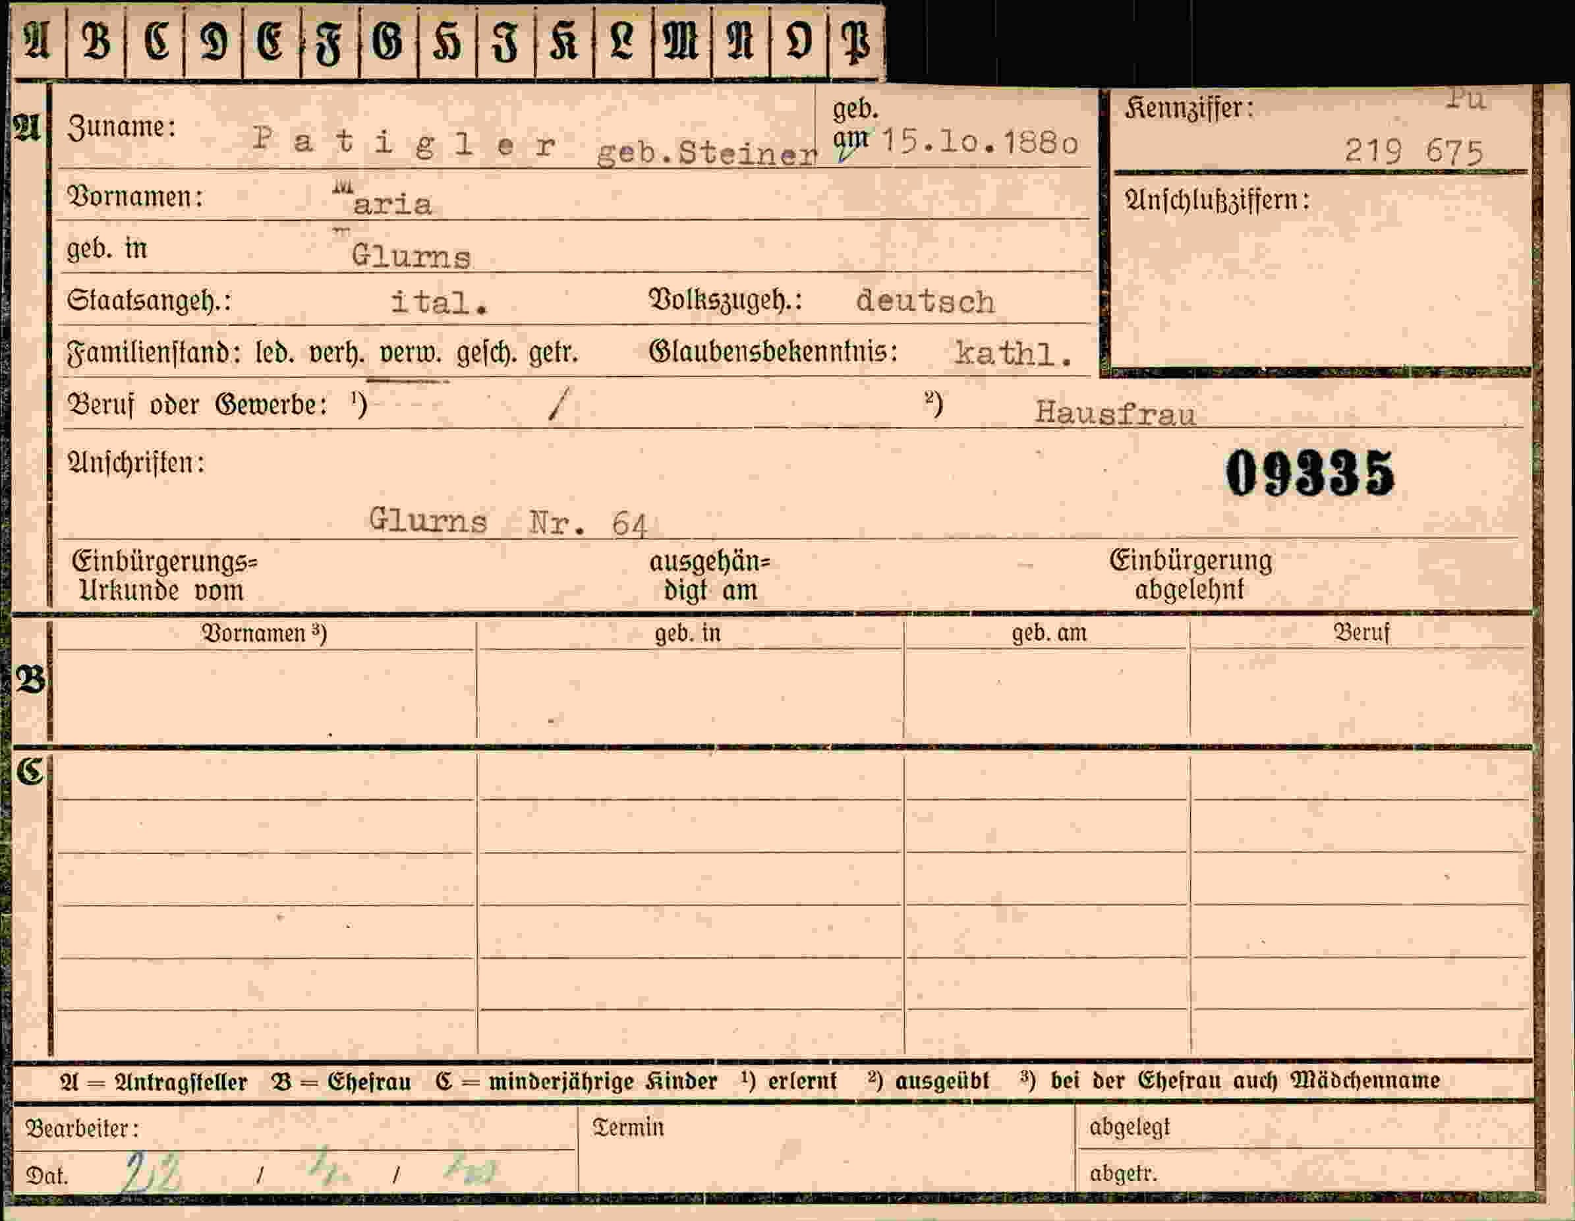Click the 'Vornamen:' label in section A
1575x1221 pixels.
coord(135,196)
